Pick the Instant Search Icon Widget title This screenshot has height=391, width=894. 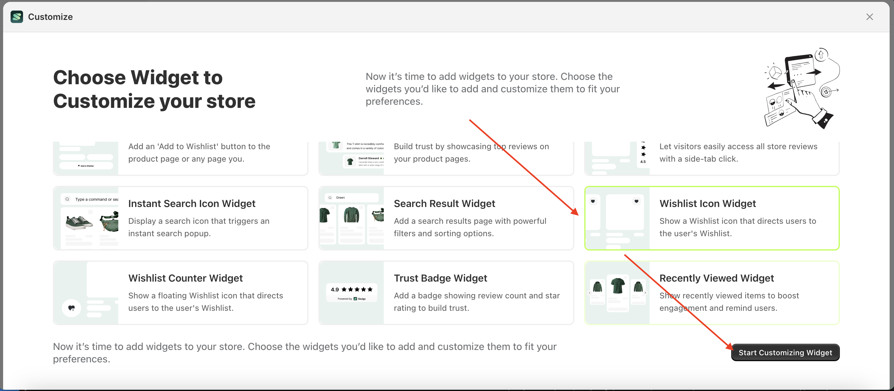191,204
